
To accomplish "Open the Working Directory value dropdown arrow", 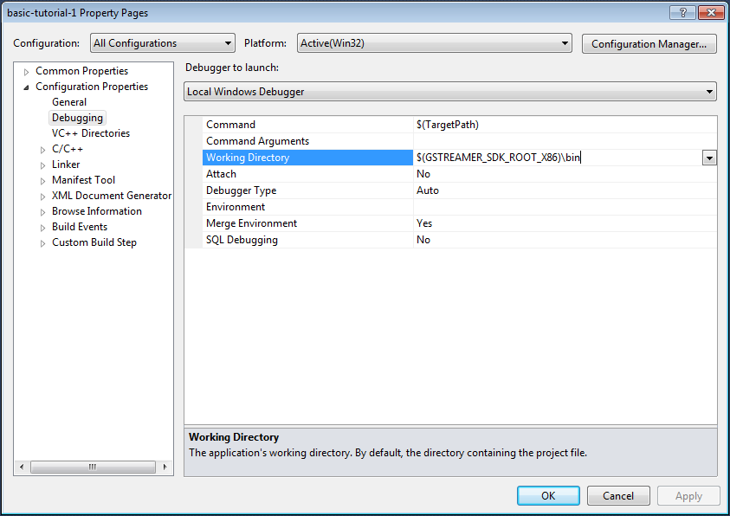I will click(x=709, y=158).
